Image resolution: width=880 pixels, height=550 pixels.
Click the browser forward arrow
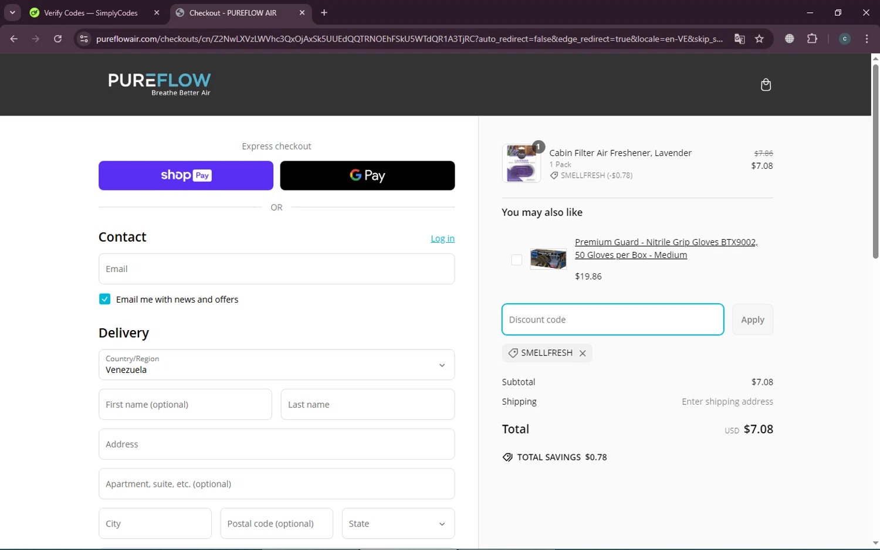coord(36,39)
